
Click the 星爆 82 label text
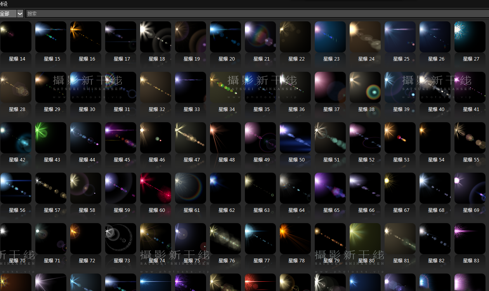click(436, 261)
